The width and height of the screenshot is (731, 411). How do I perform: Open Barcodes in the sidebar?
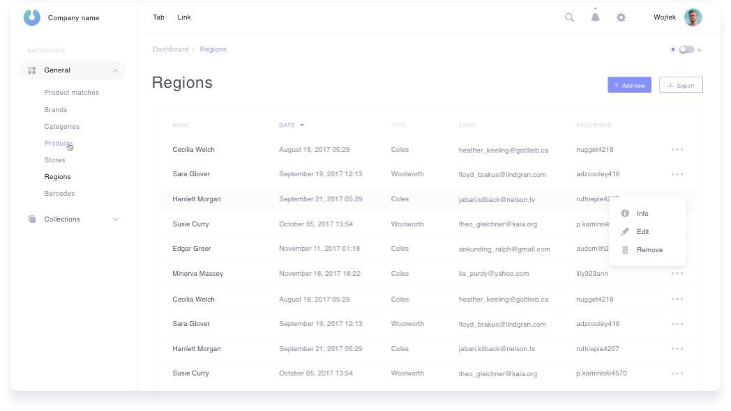click(59, 194)
